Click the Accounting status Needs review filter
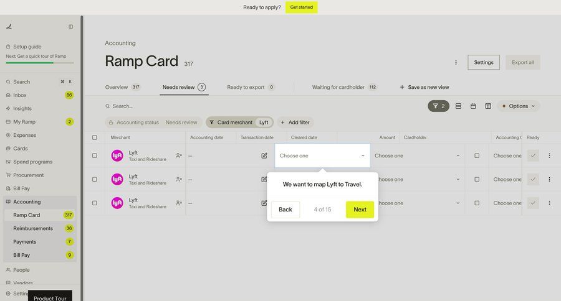The height and width of the screenshot is (301, 561). [154, 122]
